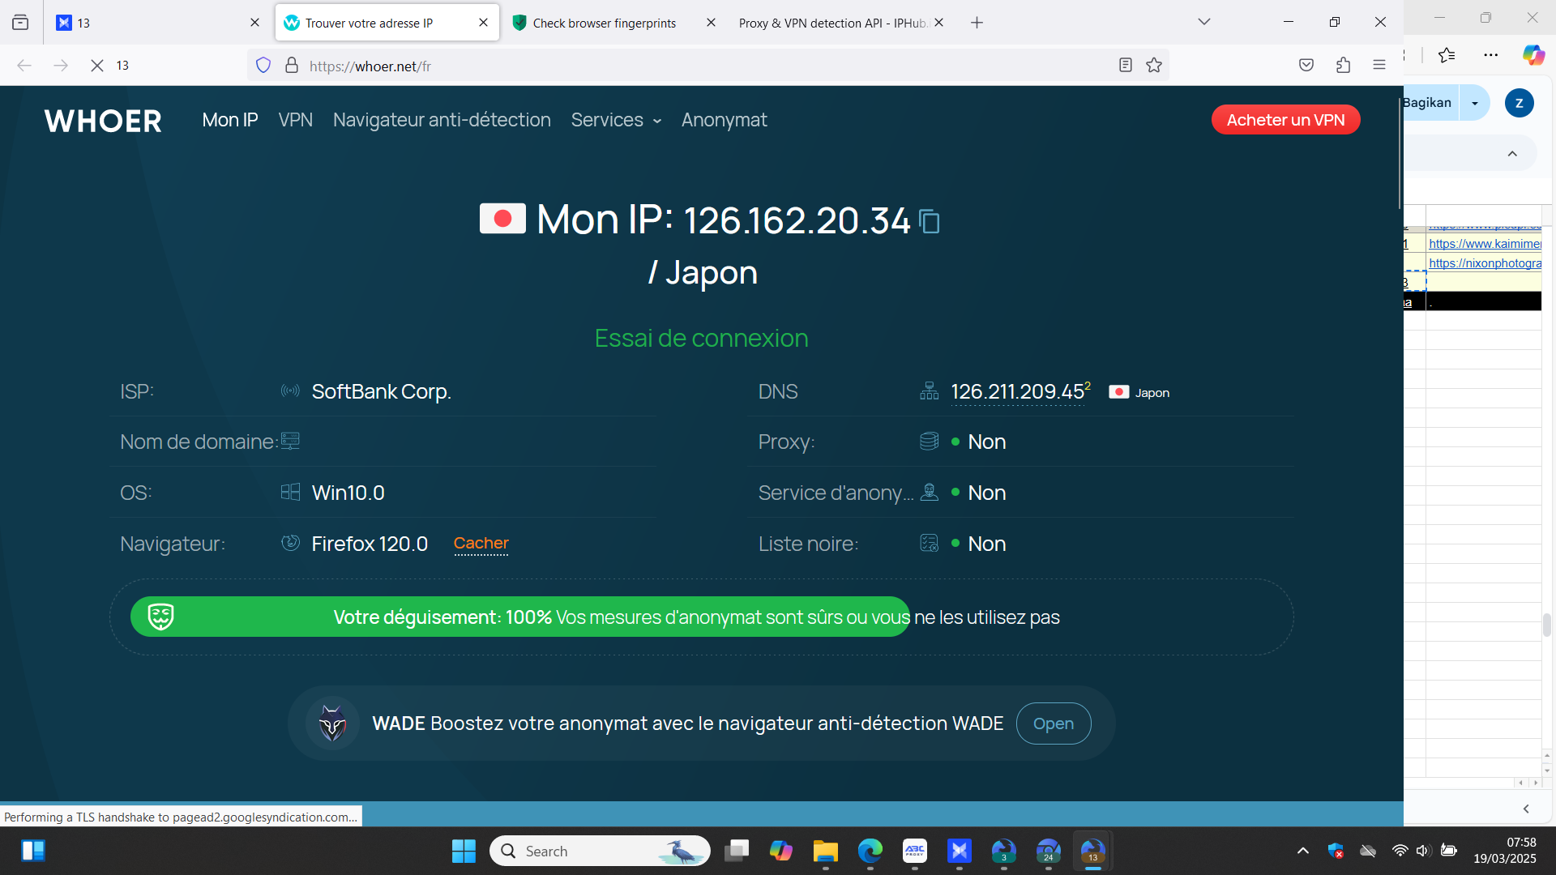Open the clock and date in the taskbar
Image resolution: width=1556 pixels, height=875 pixels.
click(1505, 851)
